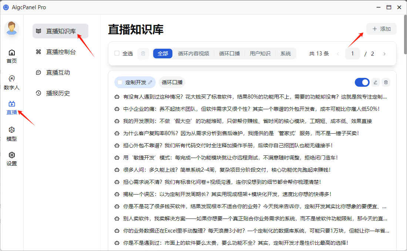Click the batch delete trash icon beside 全选
Viewport: 407px width, 251px height.
[x=143, y=54]
